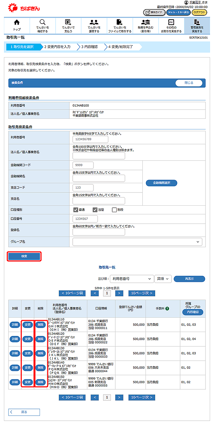Click the 戻る back button
Screen dimensions: 214x425
click(24, 412)
